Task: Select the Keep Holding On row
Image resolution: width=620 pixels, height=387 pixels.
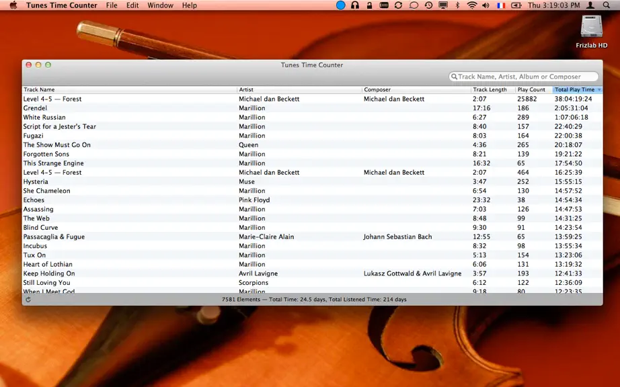Action: (313, 273)
